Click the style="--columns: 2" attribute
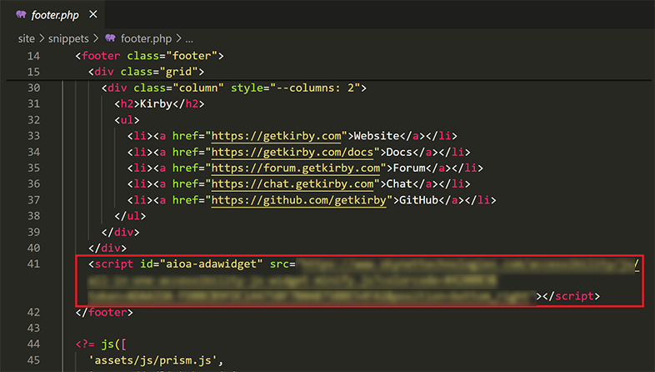 (x=295, y=88)
